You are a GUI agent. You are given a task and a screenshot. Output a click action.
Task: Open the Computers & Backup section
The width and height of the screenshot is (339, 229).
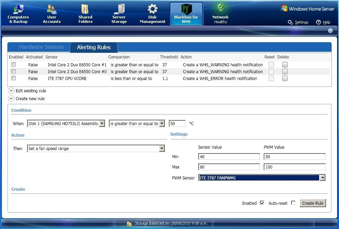18,14
